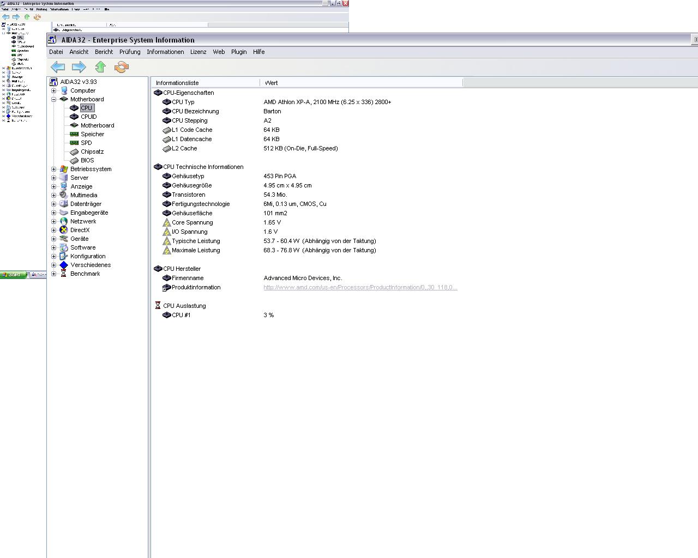This screenshot has height=558, width=698.
Task: Click the Wert column header
Action: point(362,83)
